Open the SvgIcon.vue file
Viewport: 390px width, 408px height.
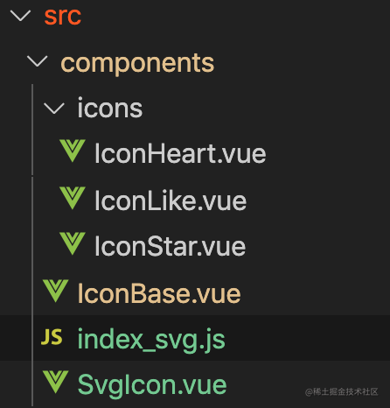(x=152, y=384)
